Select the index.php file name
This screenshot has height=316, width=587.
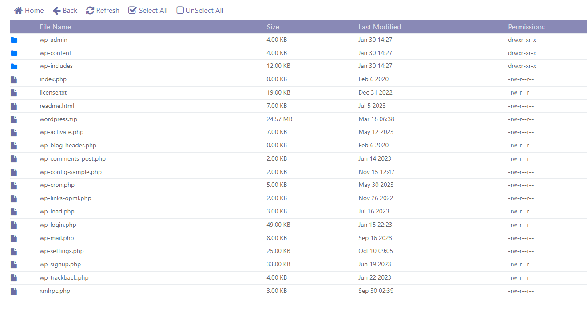coord(53,79)
